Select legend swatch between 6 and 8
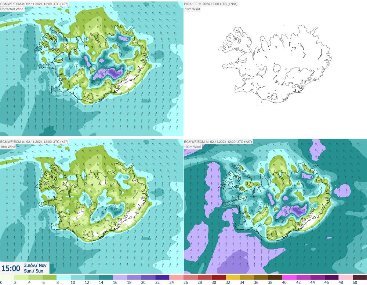 pos(50,277)
